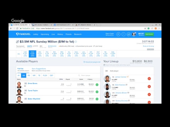The image size is (170, 127).
Task: Open Baker Mayfield player name link
Action: (x=34, y=99)
